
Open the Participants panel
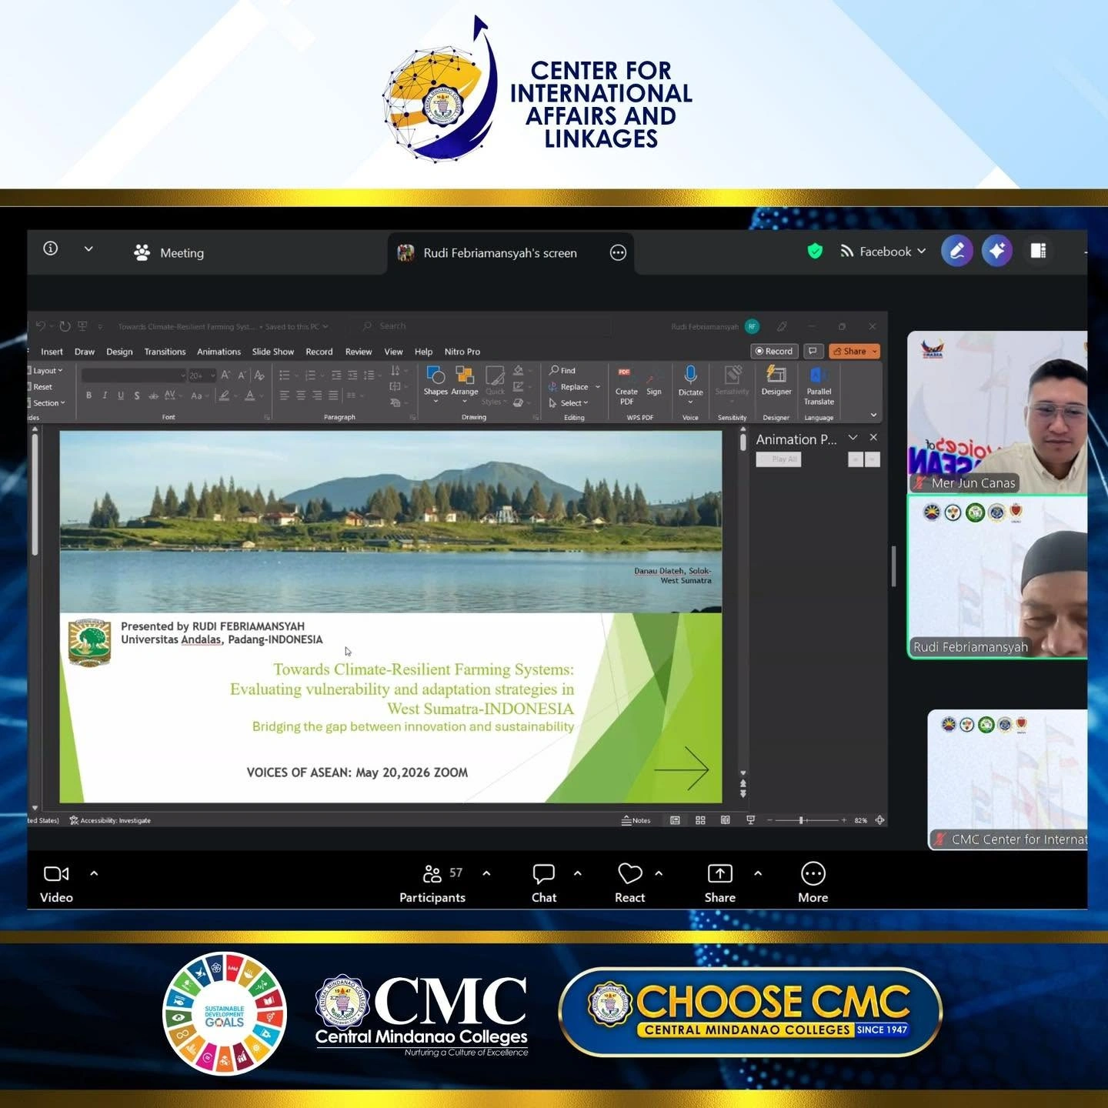point(432,883)
